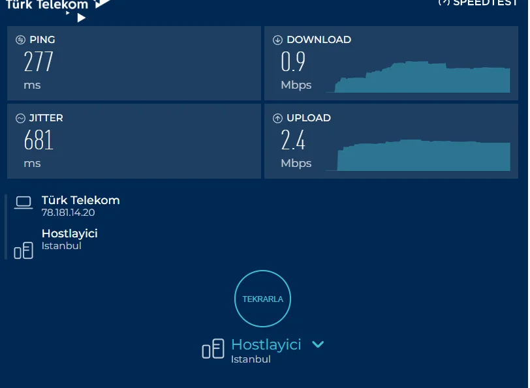Click the Istanbul location in the info list
This screenshot has height=388, width=530.
click(x=61, y=245)
